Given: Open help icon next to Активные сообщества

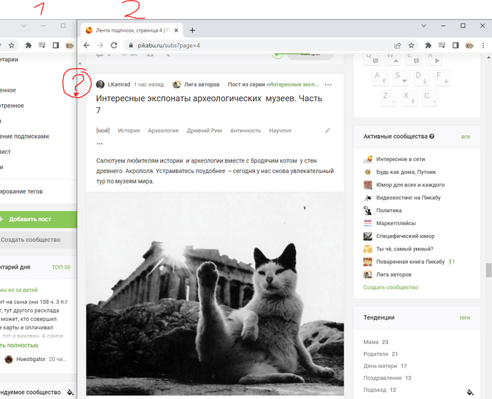Looking at the screenshot, I should click(432, 137).
